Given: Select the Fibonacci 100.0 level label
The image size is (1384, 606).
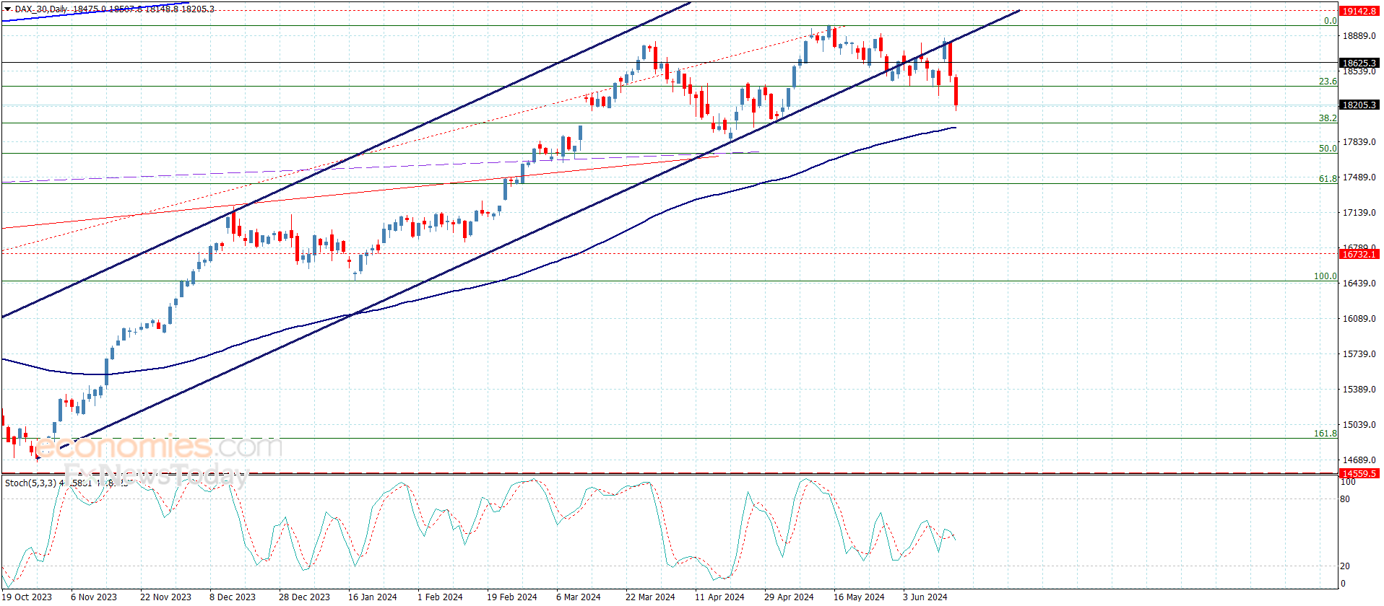Looking at the screenshot, I should (x=1325, y=276).
